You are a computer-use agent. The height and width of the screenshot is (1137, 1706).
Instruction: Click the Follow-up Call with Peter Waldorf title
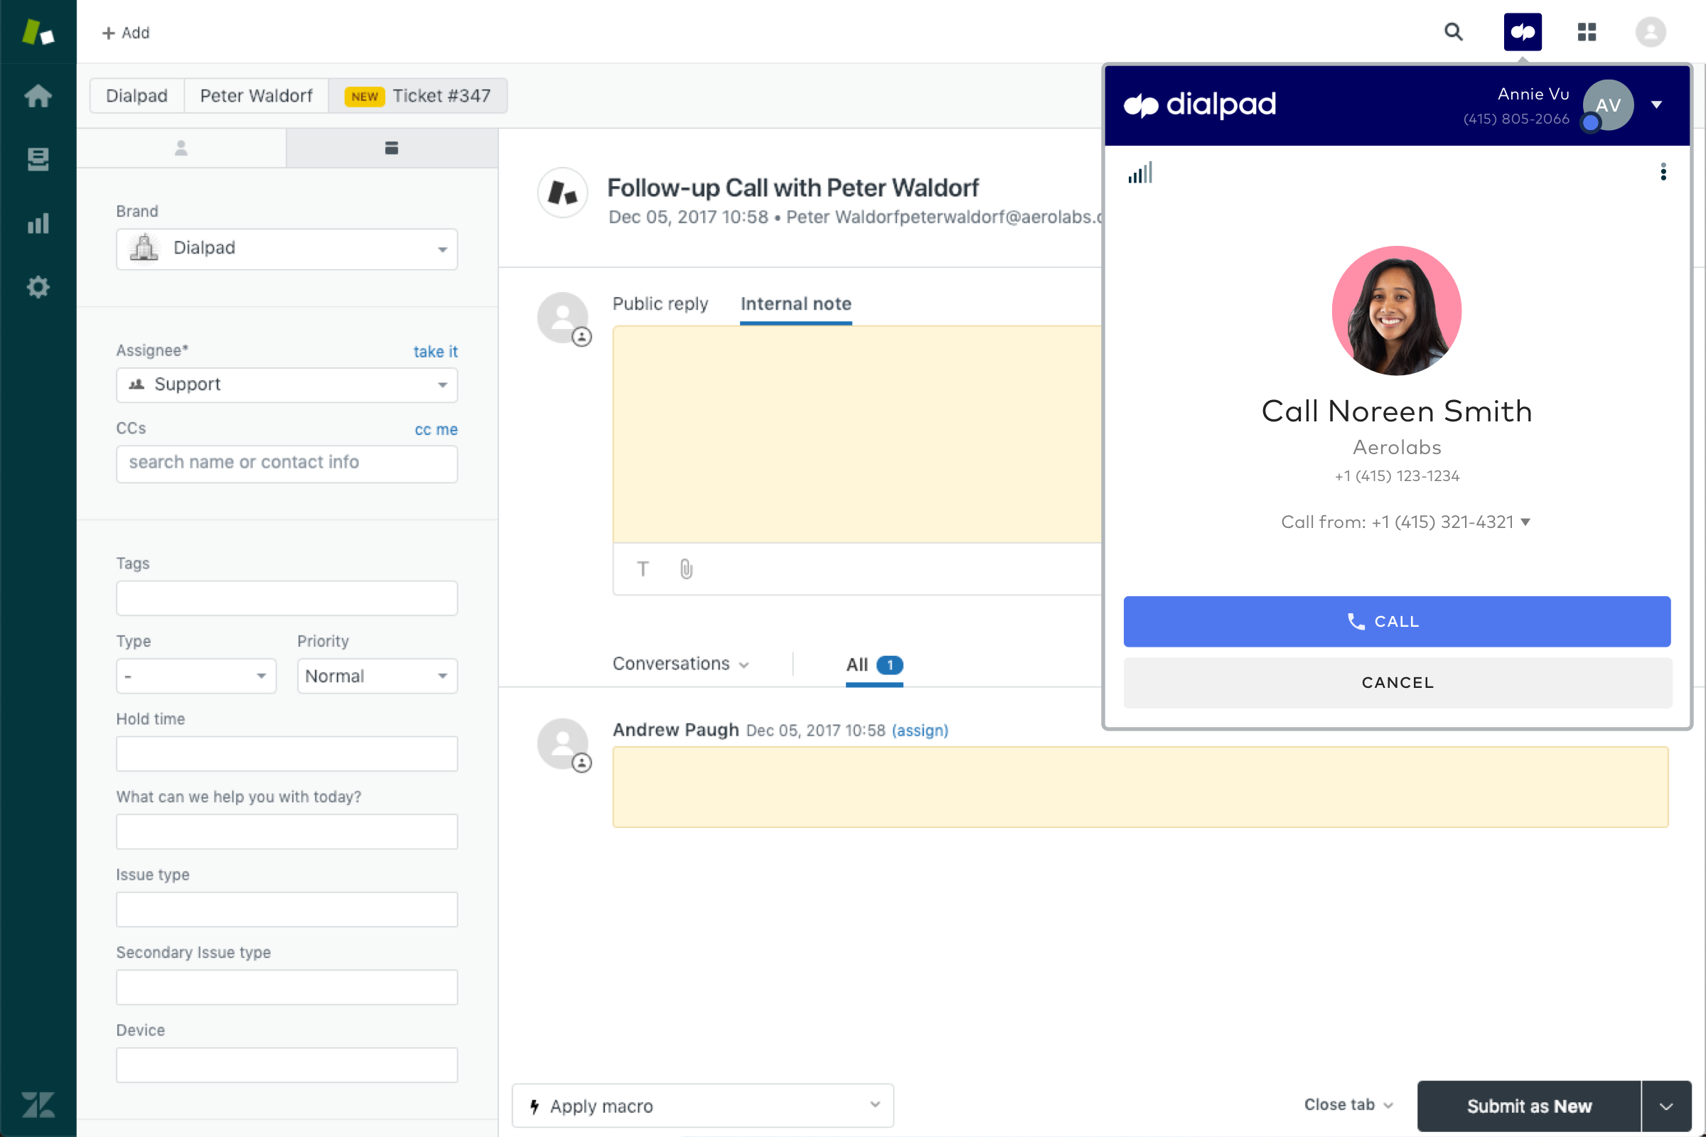(793, 188)
